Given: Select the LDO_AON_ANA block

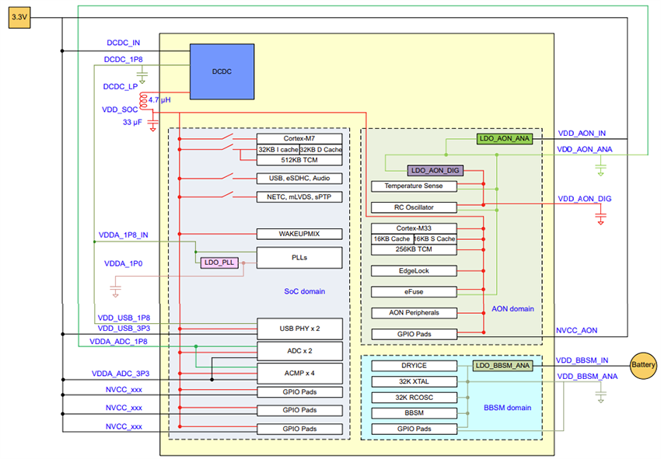Looking at the screenshot, I should click(x=502, y=139).
